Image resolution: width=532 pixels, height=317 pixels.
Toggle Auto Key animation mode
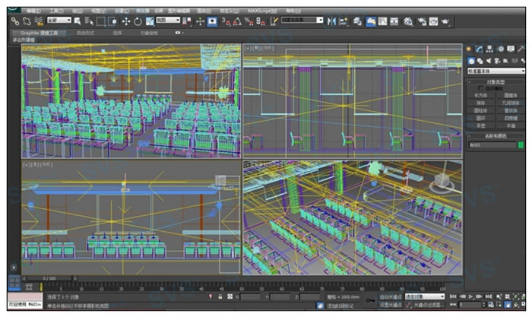pos(388,296)
